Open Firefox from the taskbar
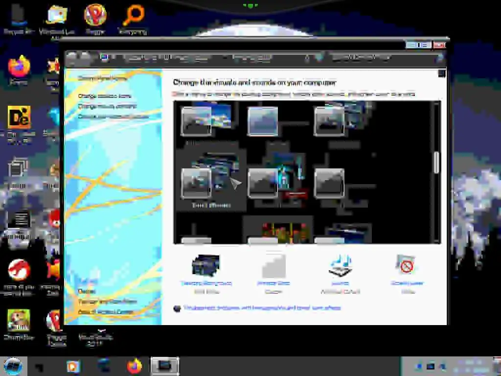Image resolution: width=501 pixels, height=376 pixels. (134, 366)
